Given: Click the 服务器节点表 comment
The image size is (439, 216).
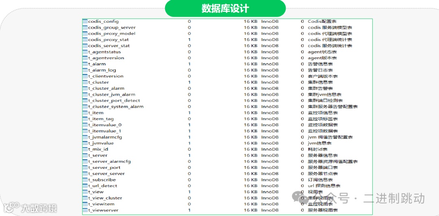Looking at the screenshot, I should click(x=323, y=174).
